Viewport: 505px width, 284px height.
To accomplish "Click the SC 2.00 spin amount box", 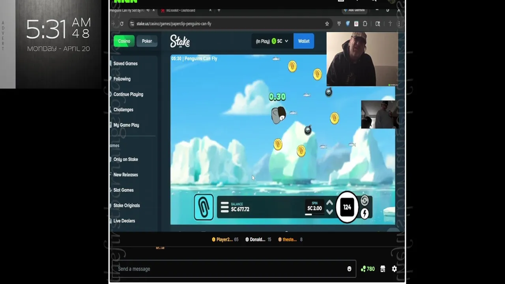I will tap(314, 207).
